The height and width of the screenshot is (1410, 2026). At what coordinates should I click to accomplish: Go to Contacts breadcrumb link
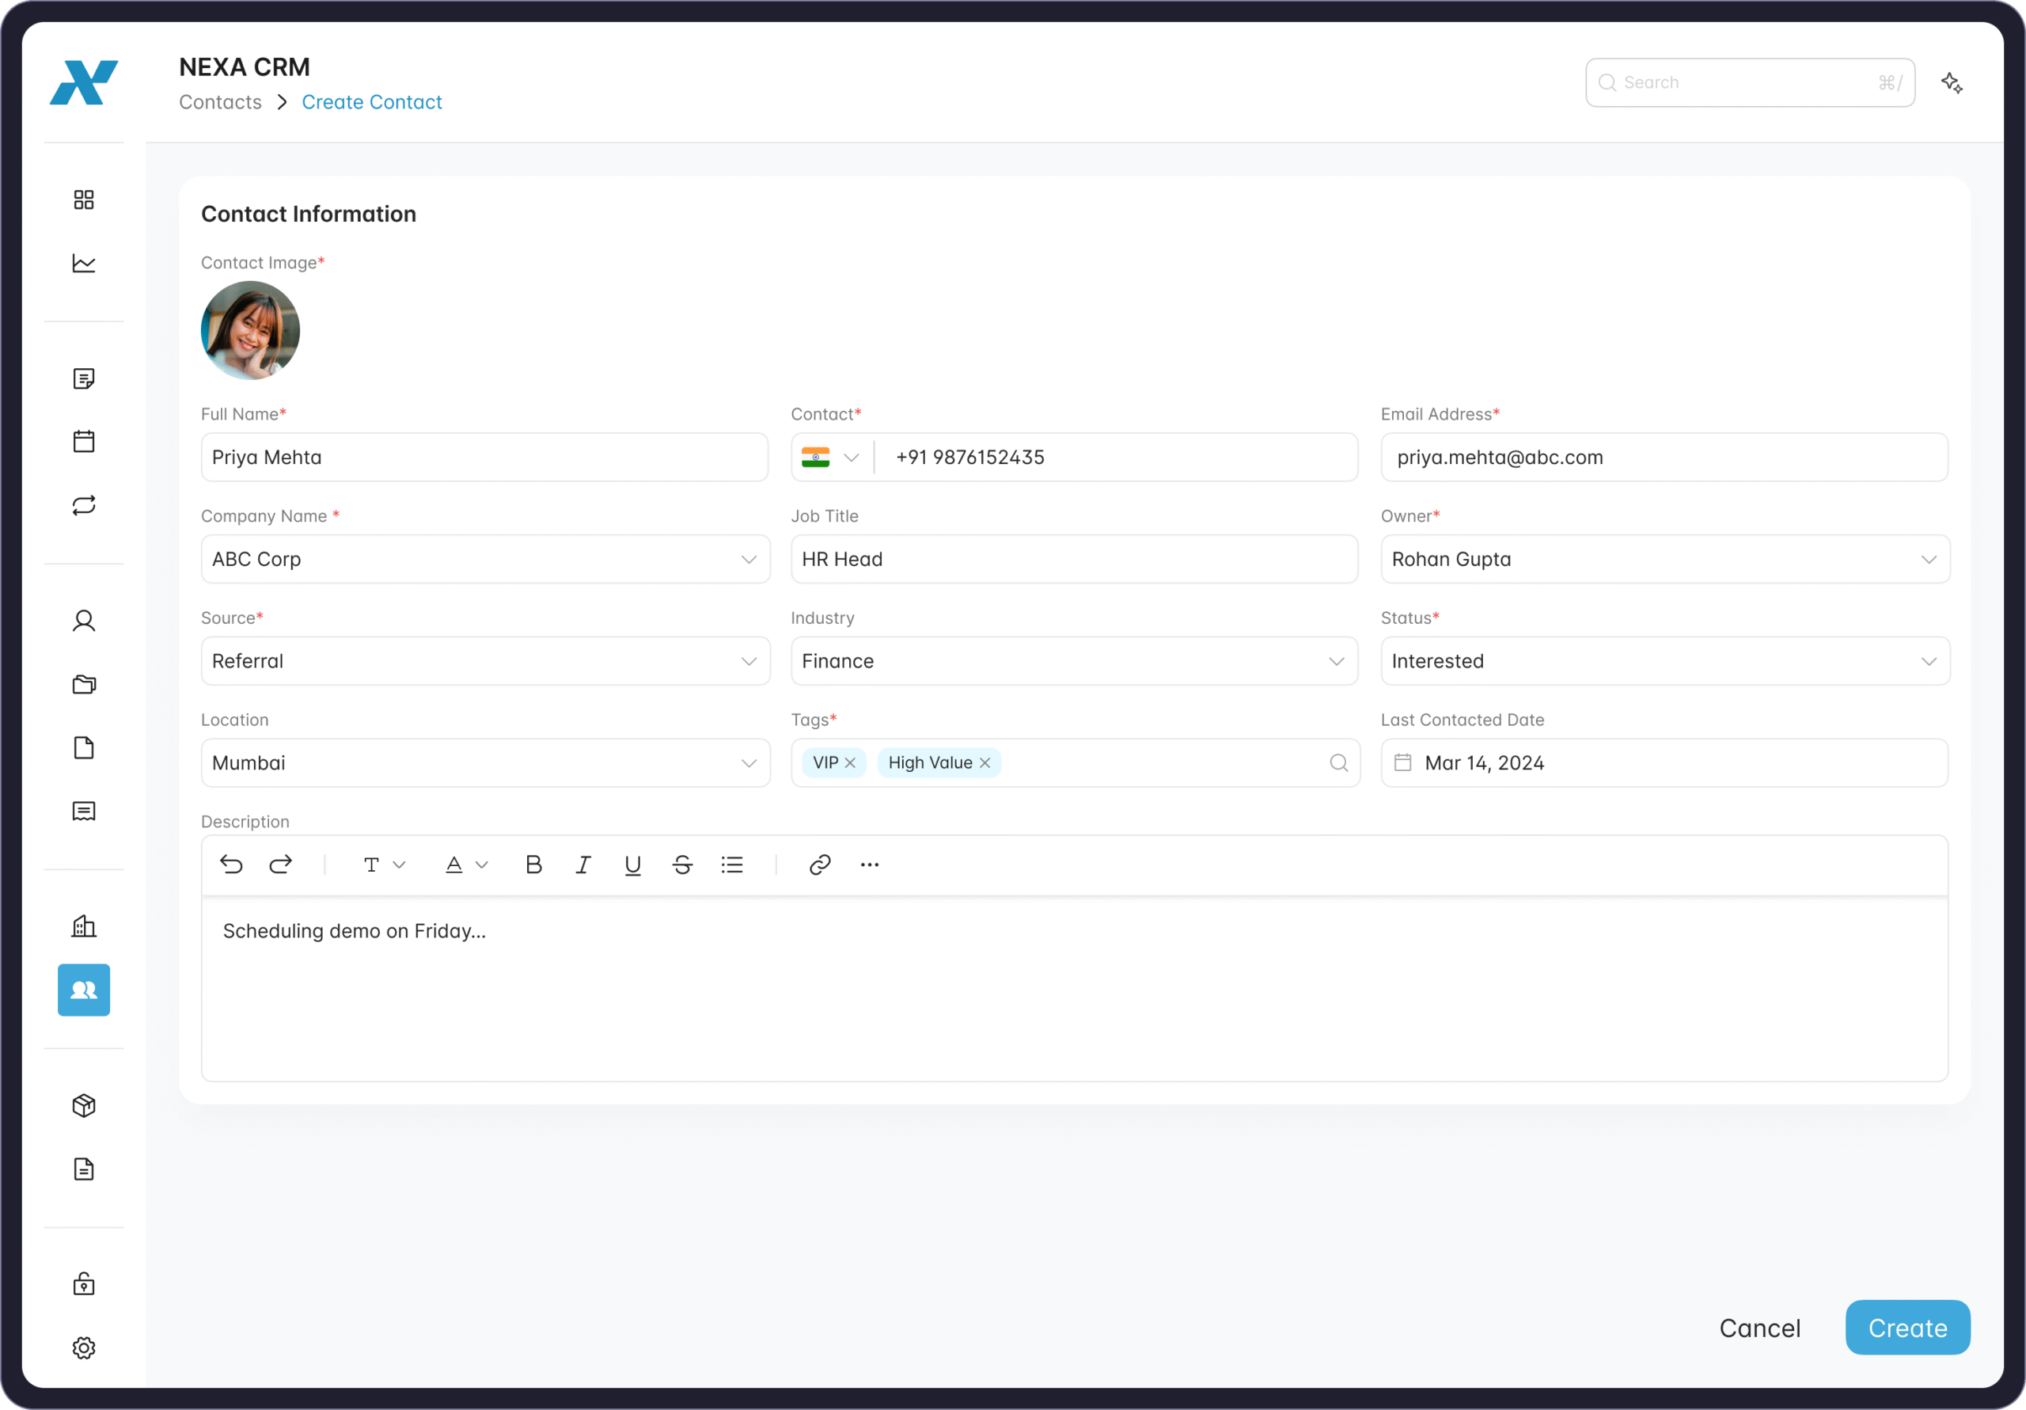tap(221, 102)
